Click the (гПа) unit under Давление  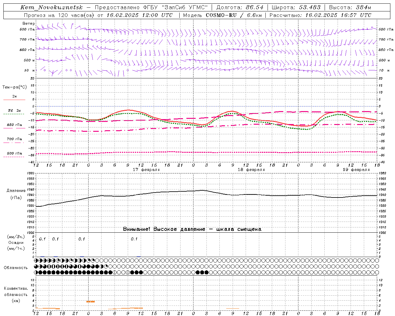[x=16, y=198]
